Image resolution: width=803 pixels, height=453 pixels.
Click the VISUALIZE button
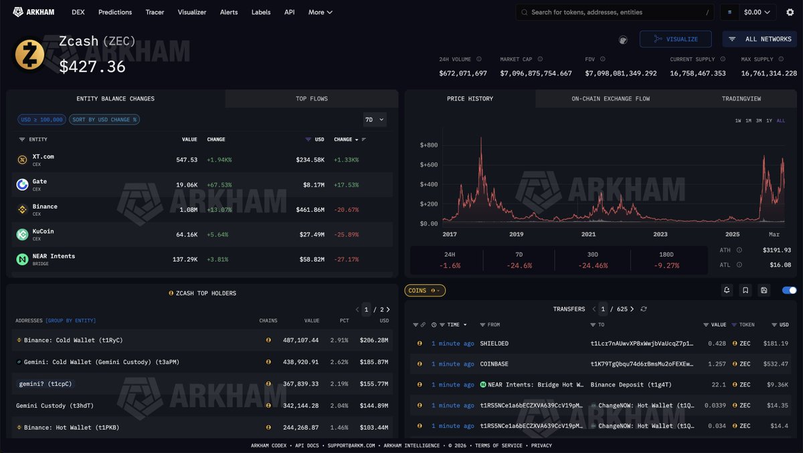(675, 39)
